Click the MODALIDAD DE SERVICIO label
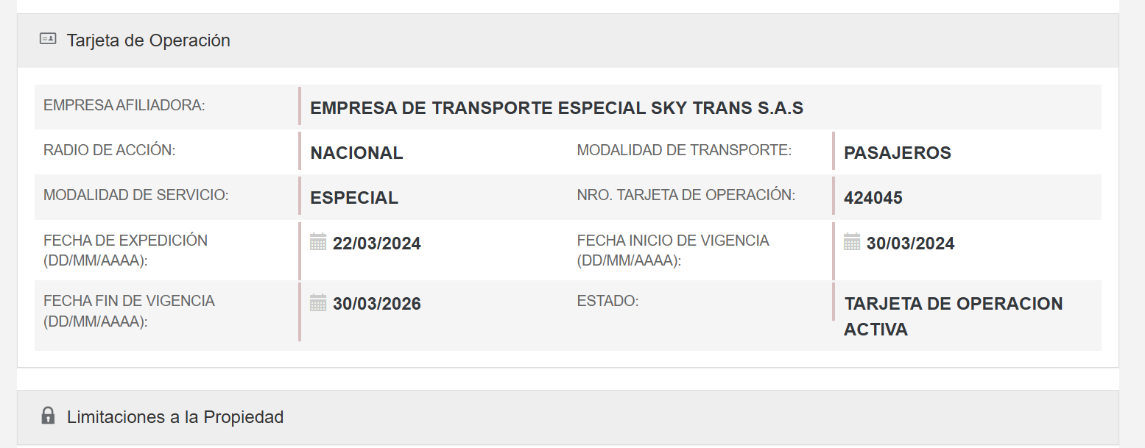This screenshot has width=1145, height=448. [136, 195]
